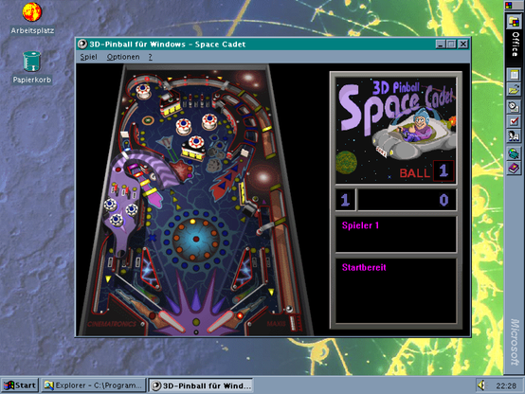Screen dimensions: 525x394
Task: Click the ball plunger at table bottom right
Action: [x=293, y=323]
